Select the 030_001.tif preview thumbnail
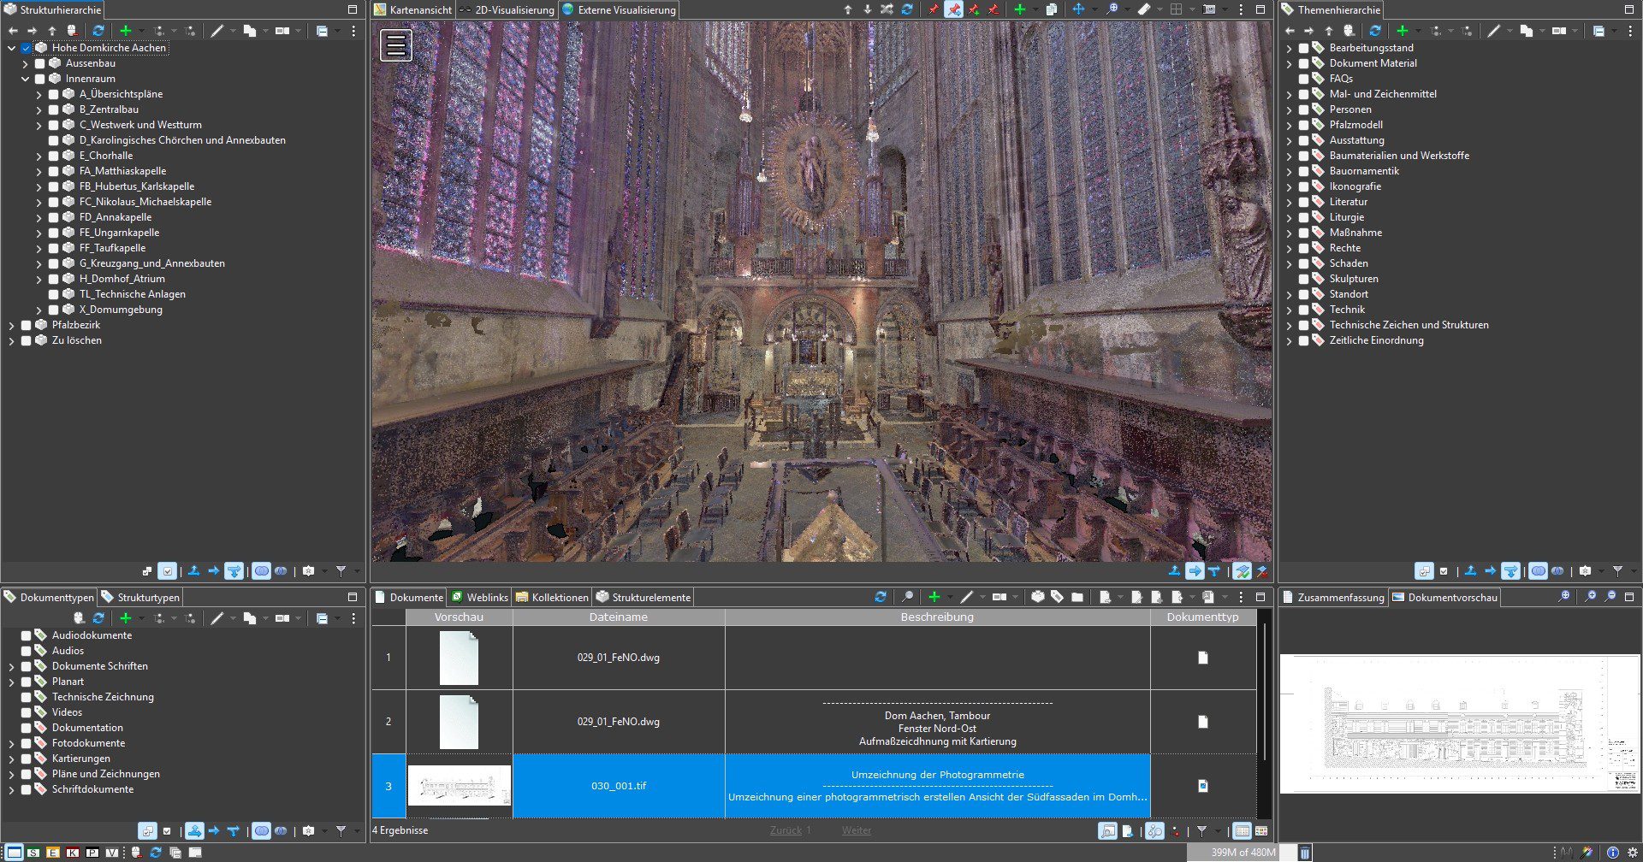This screenshot has width=1643, height=862. coord(460,785)
